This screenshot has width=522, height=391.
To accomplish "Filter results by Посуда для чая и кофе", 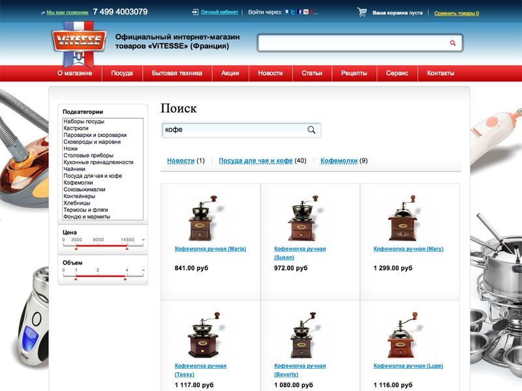I will click(262, 160).
